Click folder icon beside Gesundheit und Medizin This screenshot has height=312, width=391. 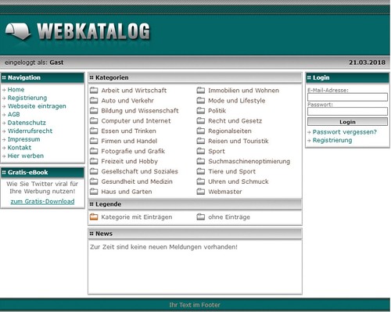tap(94, 181)
